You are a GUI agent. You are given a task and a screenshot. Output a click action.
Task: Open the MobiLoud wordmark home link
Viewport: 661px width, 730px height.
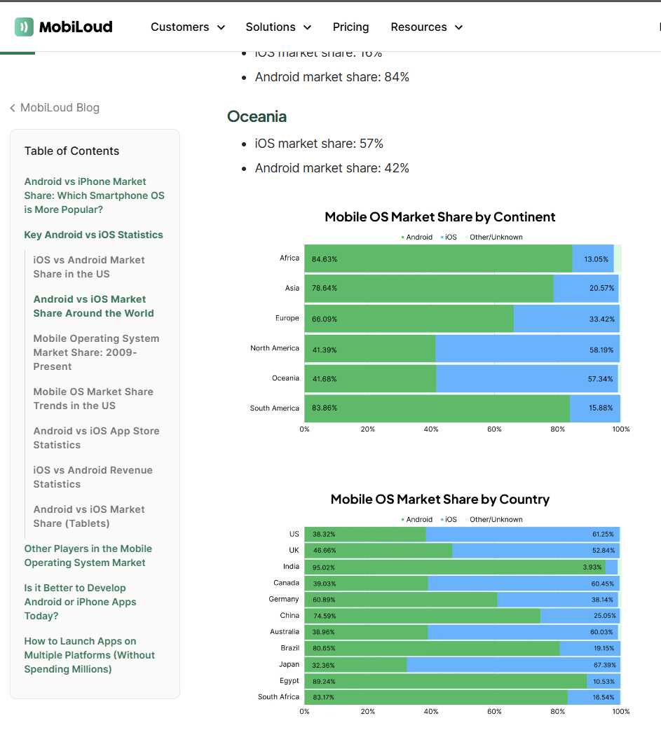click(x=76, y=27)
